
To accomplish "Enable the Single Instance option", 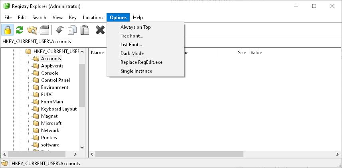I will tap(136, 71).
